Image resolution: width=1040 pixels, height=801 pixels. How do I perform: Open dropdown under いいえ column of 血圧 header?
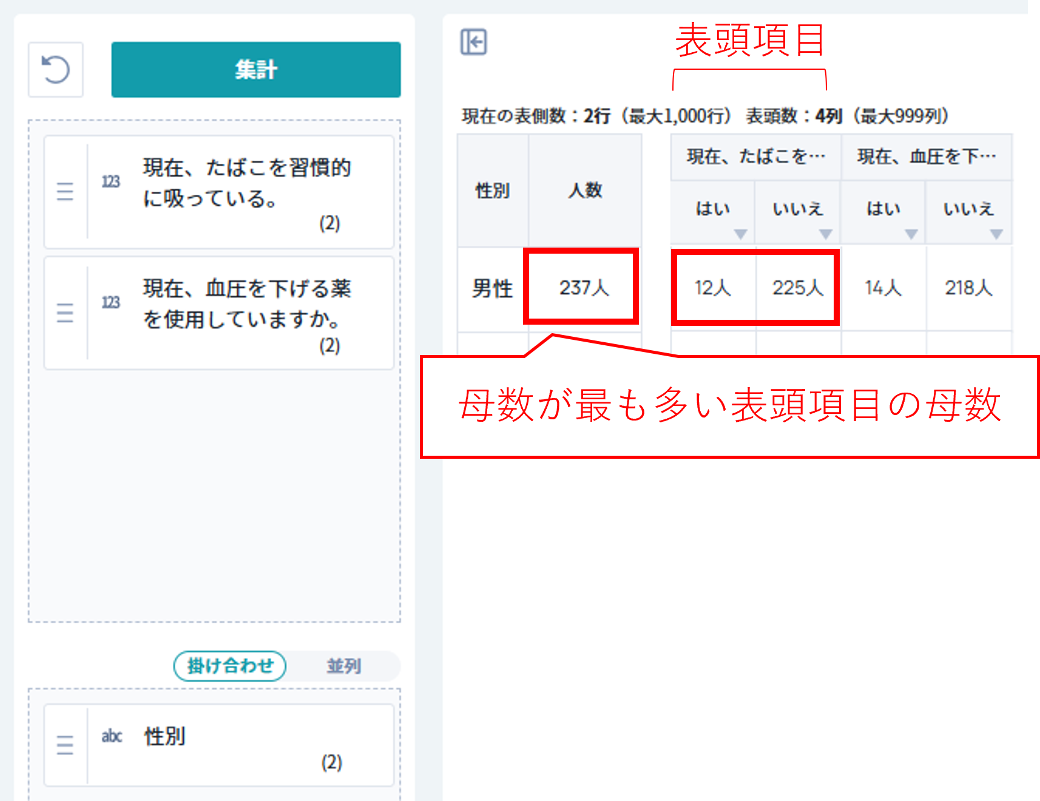[996, 234]
